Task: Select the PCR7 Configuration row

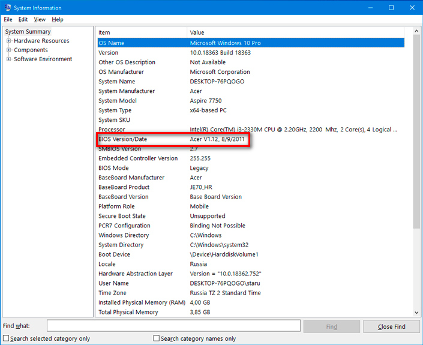Action: (x=251, y=226)
